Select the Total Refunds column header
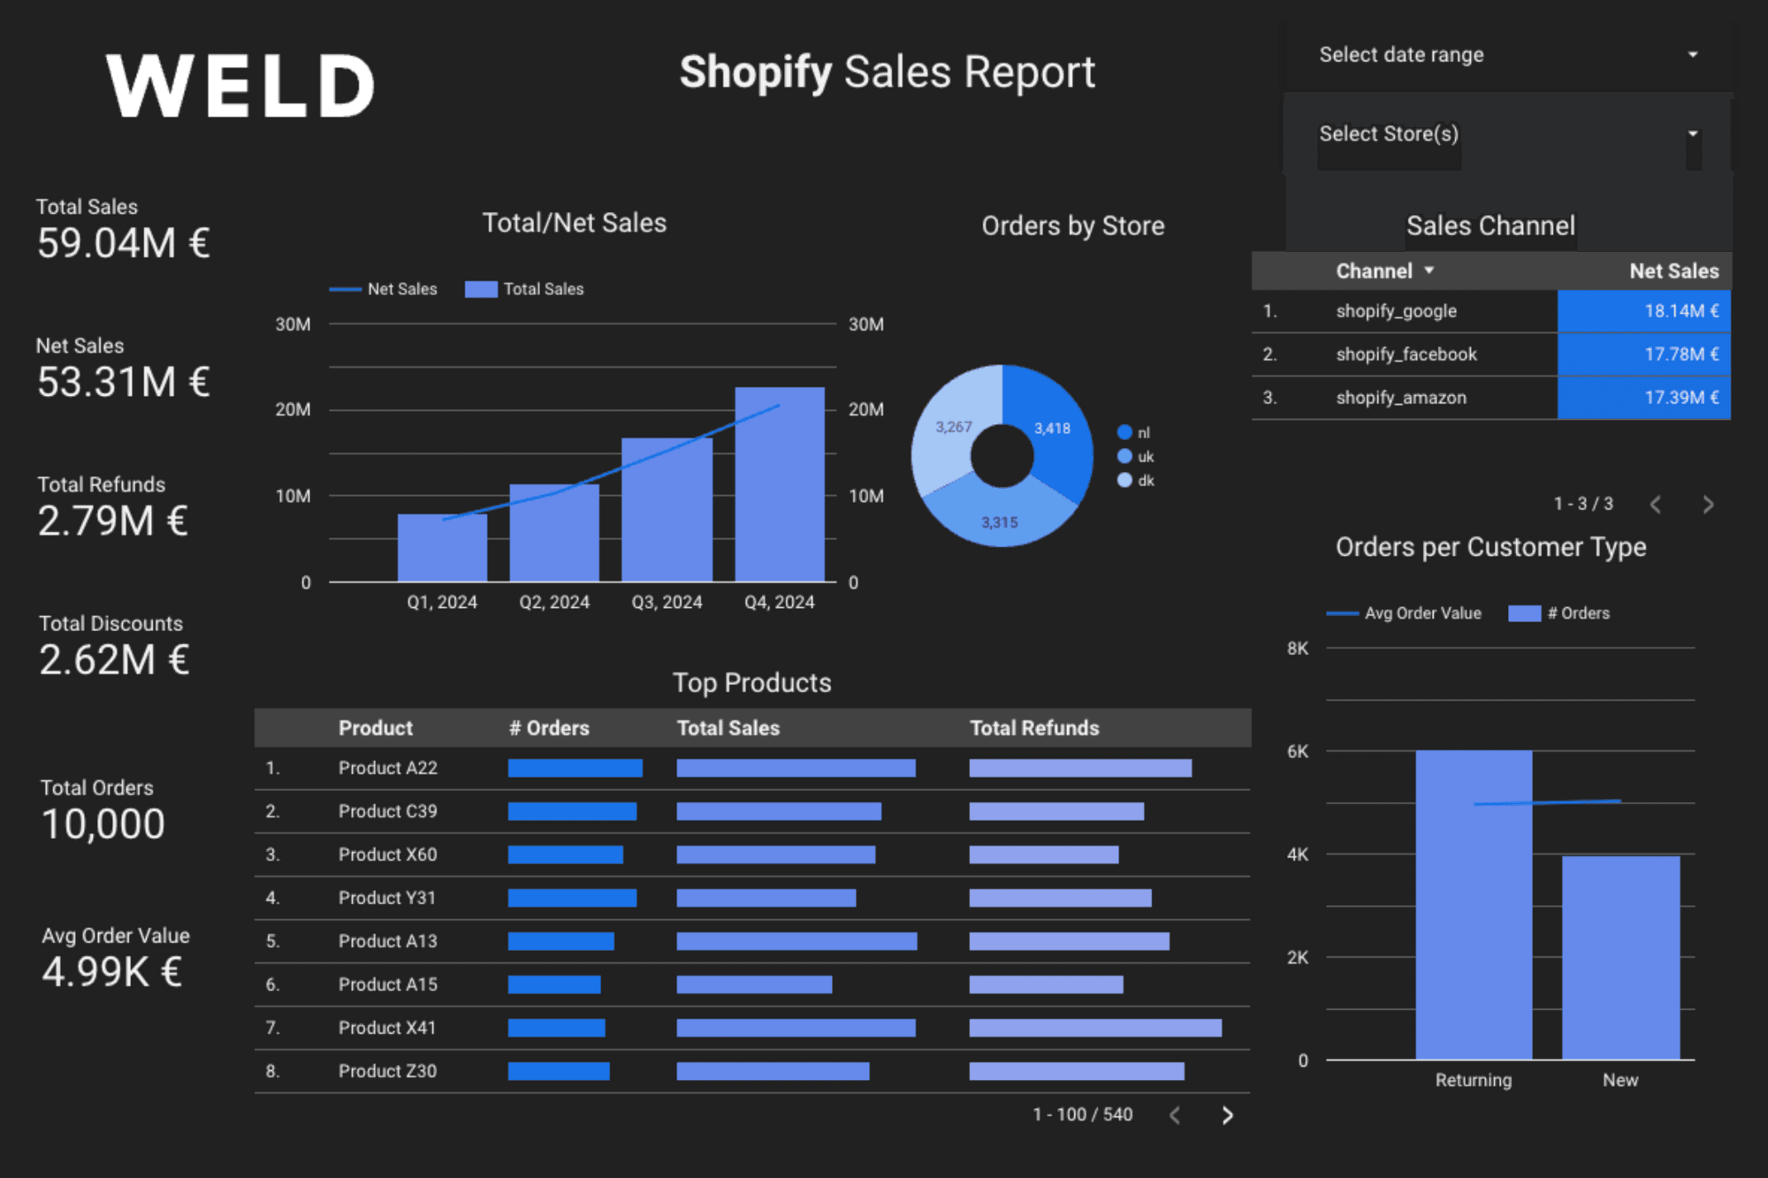This screenshot has height=1178, width=1768. tap(1034, 727)
